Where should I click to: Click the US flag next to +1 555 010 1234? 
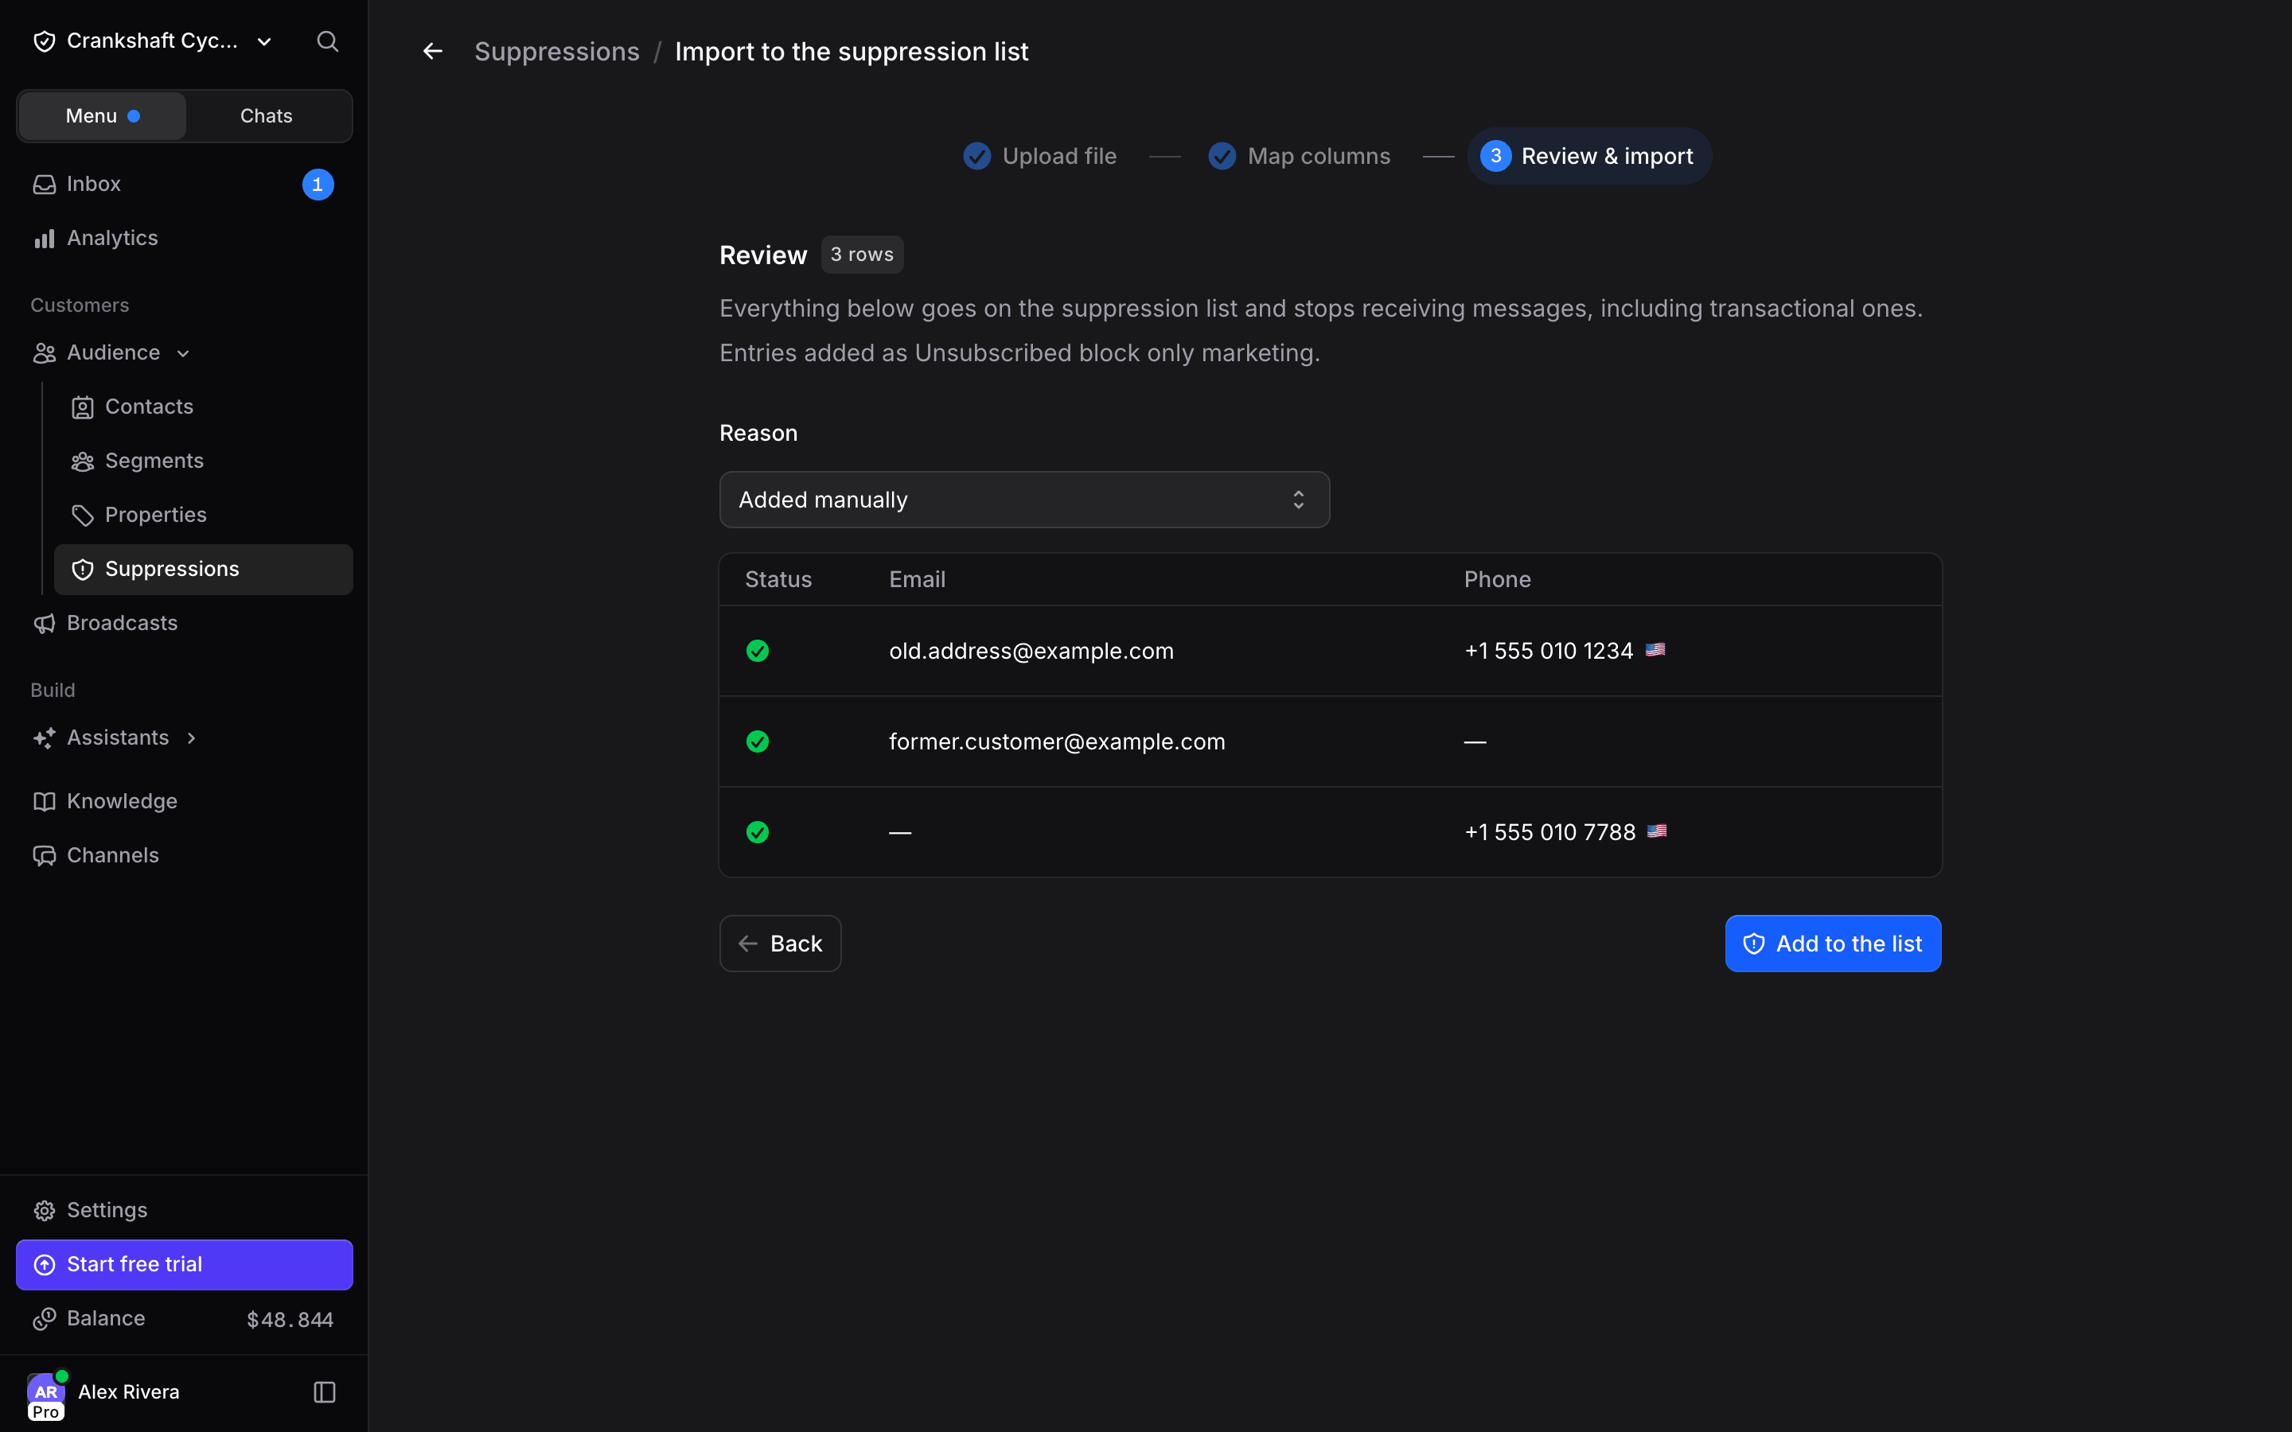[x=1655, y=650]
